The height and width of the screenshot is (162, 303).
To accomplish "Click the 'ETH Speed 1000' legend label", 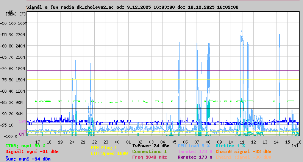I will coord(109,153).
